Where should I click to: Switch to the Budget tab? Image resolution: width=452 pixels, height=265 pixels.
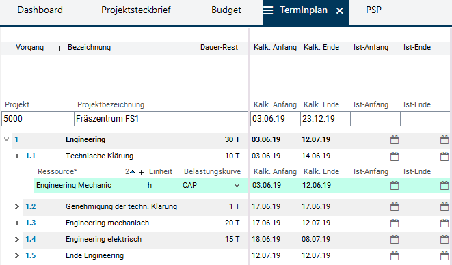[226, 10]
